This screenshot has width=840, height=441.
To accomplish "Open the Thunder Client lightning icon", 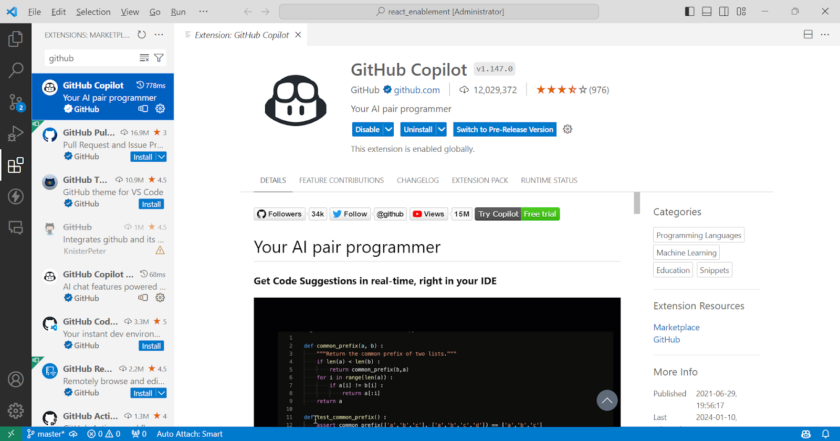I will pyautogui.click(x=16, y=196).
